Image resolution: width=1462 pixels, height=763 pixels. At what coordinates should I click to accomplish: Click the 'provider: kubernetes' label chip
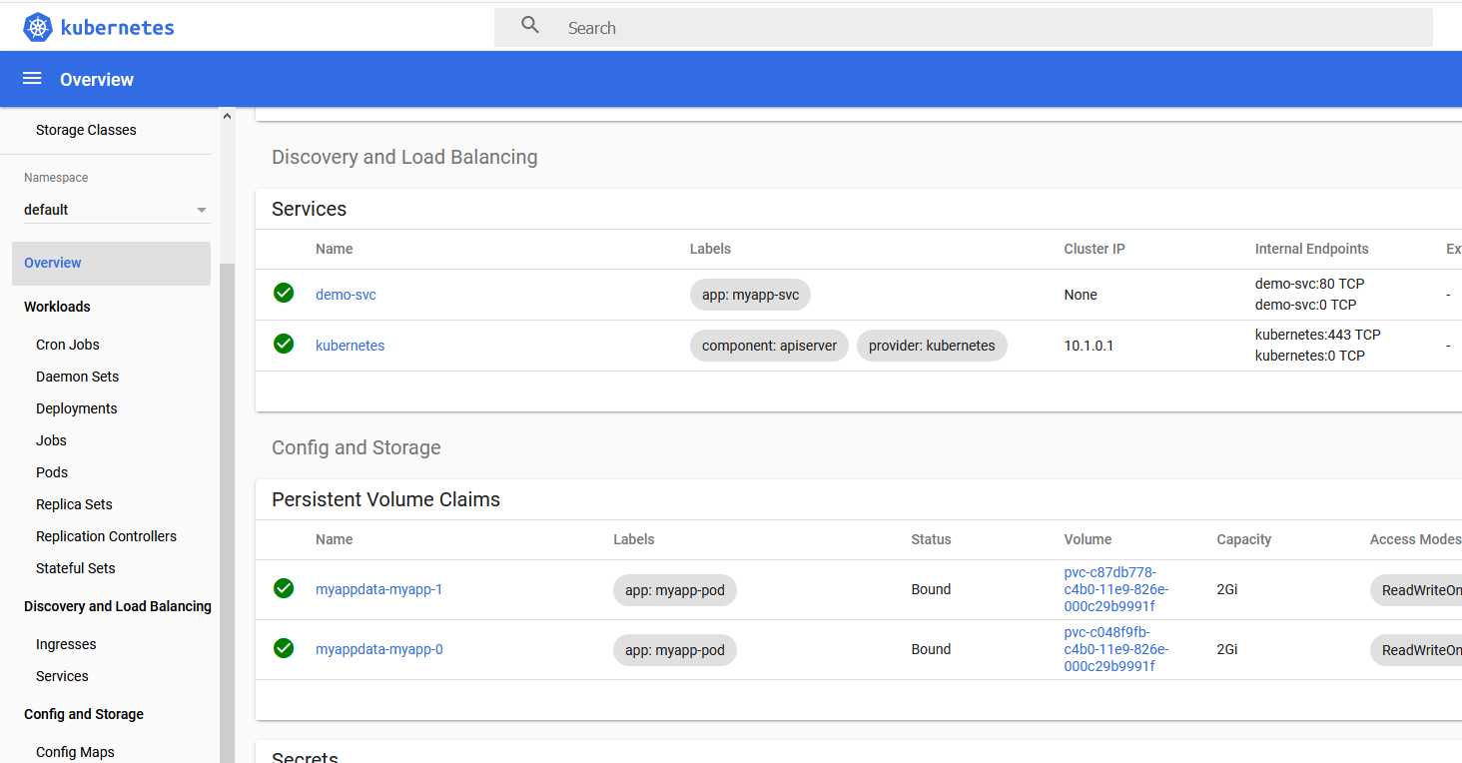tap(932, 346)
